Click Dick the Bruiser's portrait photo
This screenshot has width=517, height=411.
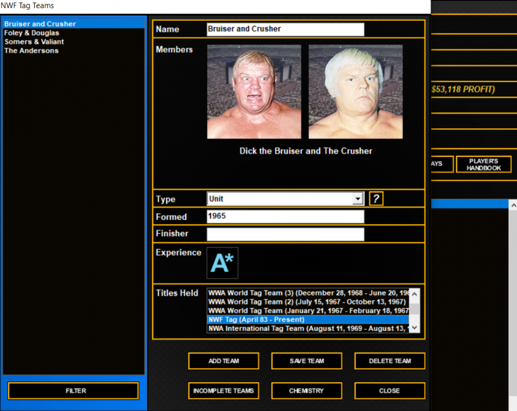pos(254,92)
